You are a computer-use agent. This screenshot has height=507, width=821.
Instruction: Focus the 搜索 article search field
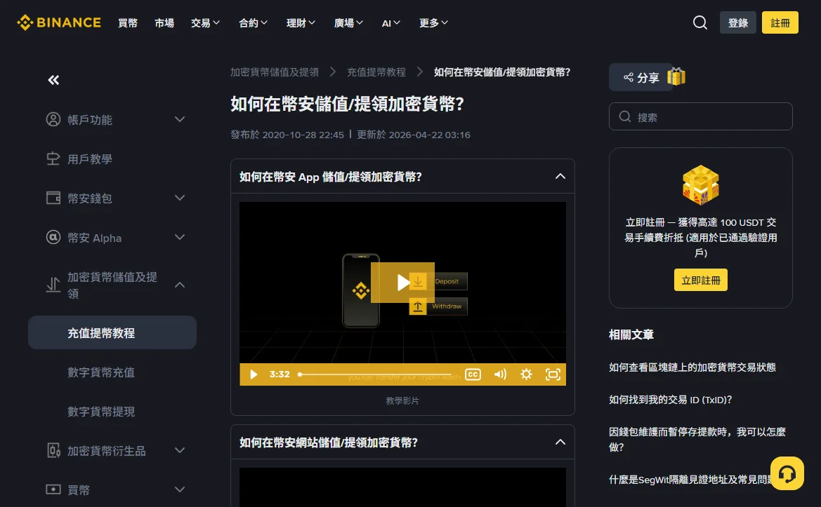tap(701, 116)
